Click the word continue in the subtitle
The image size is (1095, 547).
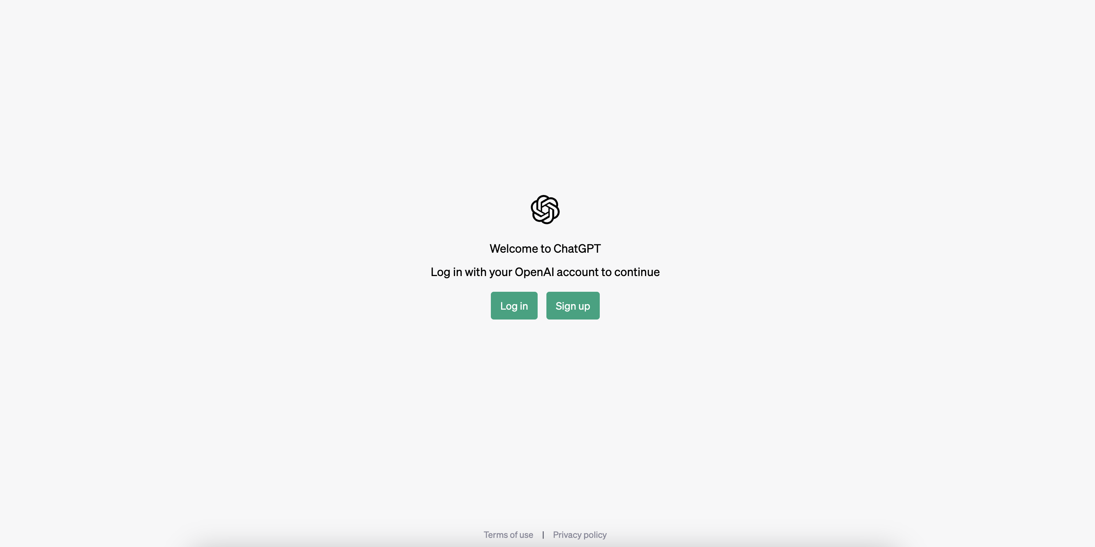pos(637,272)
